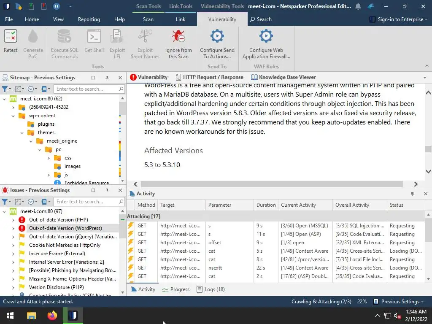Viewport: 432px width, 324px height.
Task: Open the File menu
Action: [x=9, y=19]
